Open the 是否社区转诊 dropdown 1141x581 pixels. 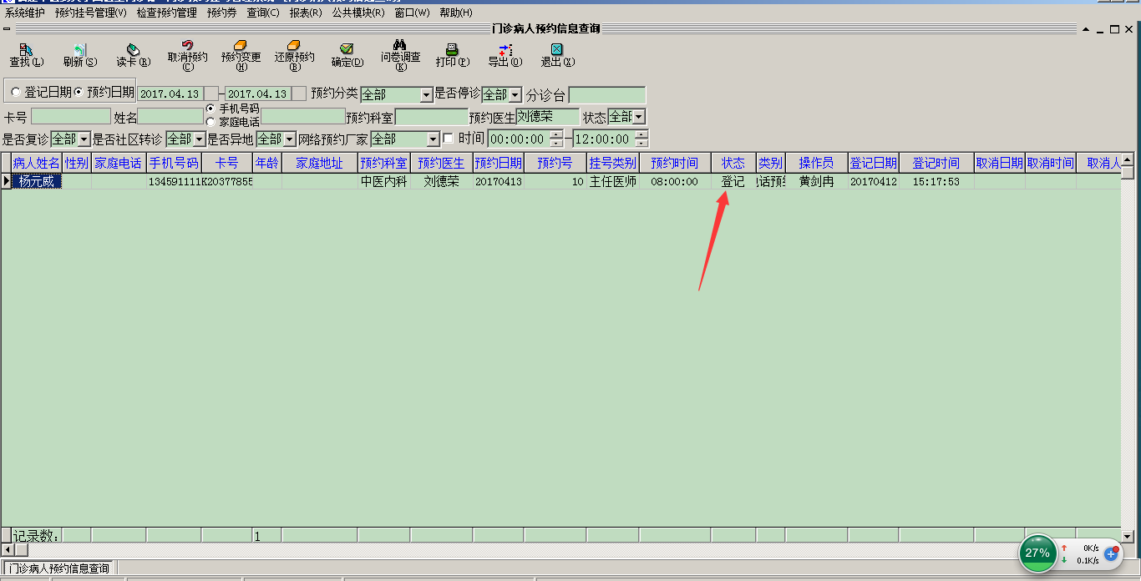point(199,139)
